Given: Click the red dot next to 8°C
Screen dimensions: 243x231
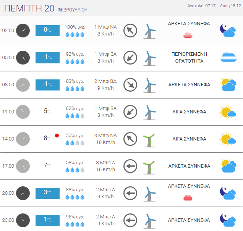Looking at the screenshot, I should pyautogui.click(x=57, y=136).
